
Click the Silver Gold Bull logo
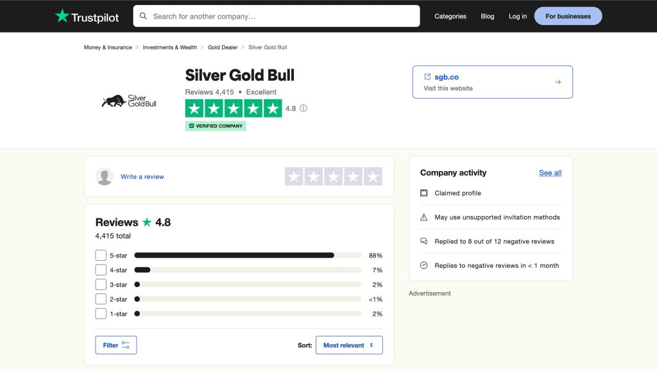coord(129,101)
